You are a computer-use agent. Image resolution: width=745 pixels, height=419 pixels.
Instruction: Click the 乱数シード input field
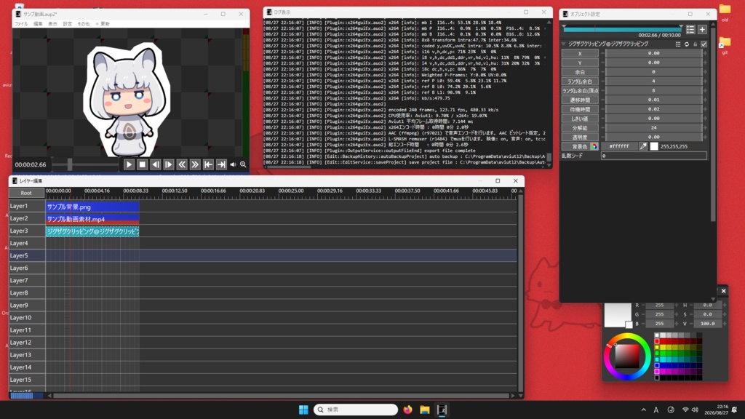(x=654, y=156)
